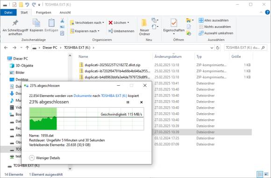This screenshot has width=271, height=178.
Task: Click the TOSHIBA EXT search field
Action: [245, 48]
